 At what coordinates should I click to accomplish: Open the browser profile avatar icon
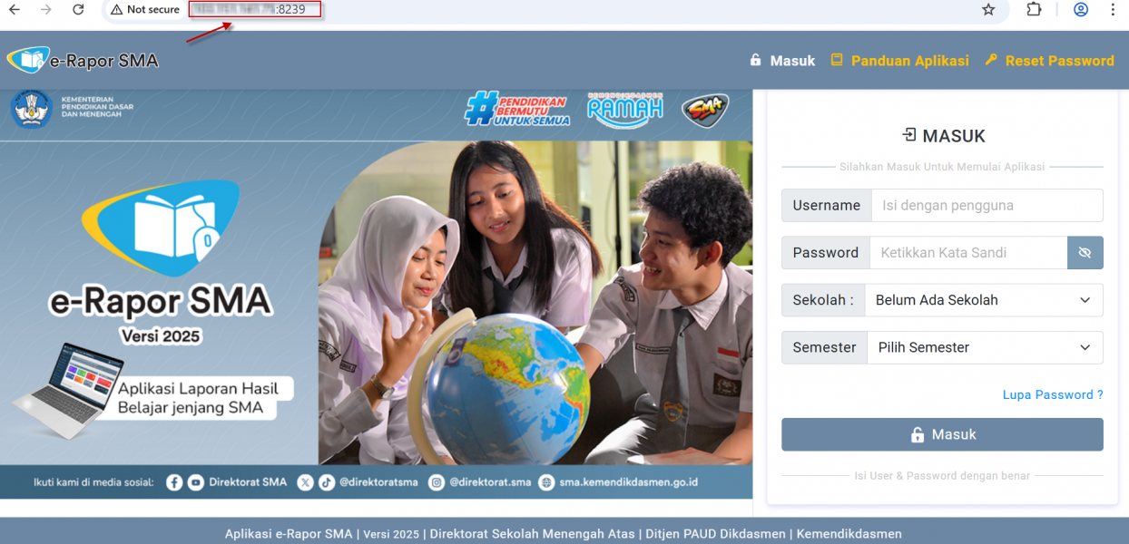(x=1081, y=10)
